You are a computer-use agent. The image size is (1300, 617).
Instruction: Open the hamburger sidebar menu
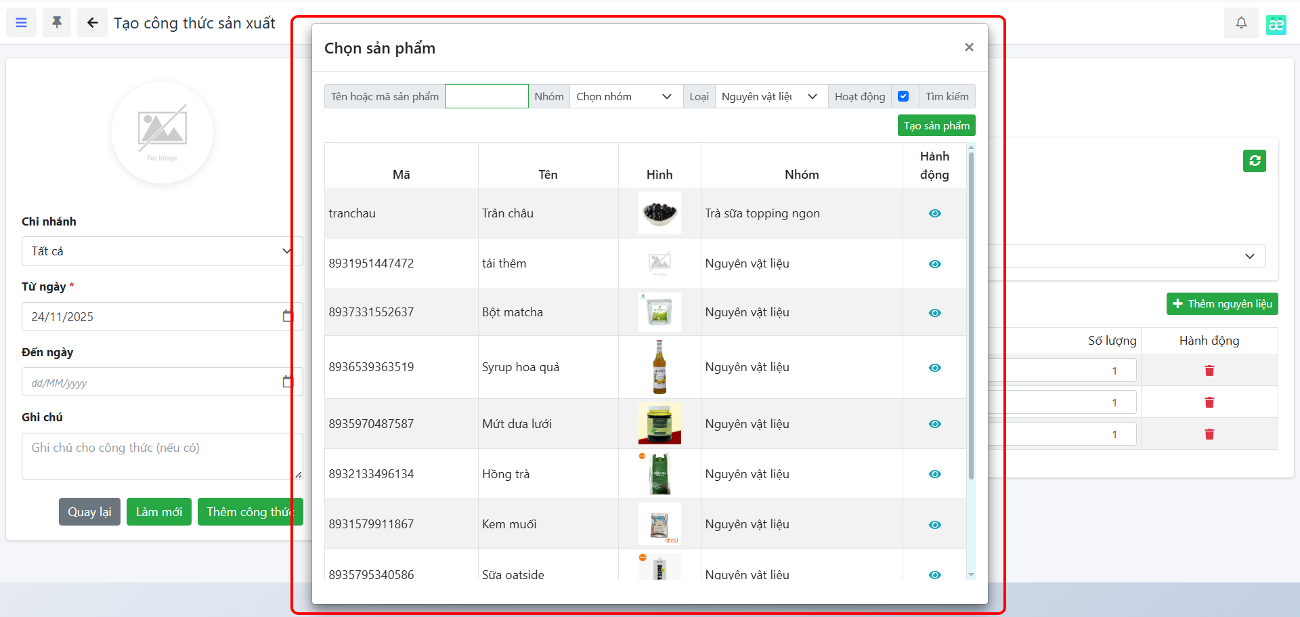point(22,23)
